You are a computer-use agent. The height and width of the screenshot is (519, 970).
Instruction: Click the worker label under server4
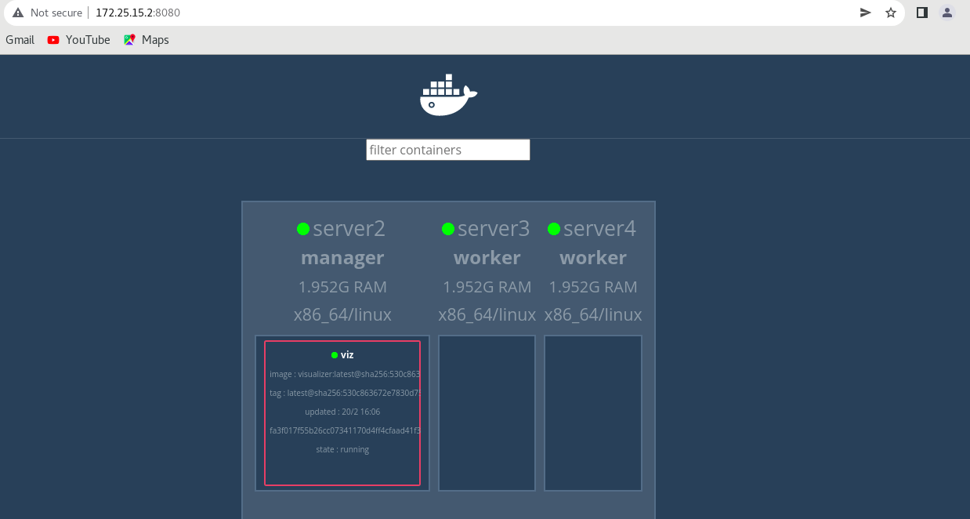[593, 258]
